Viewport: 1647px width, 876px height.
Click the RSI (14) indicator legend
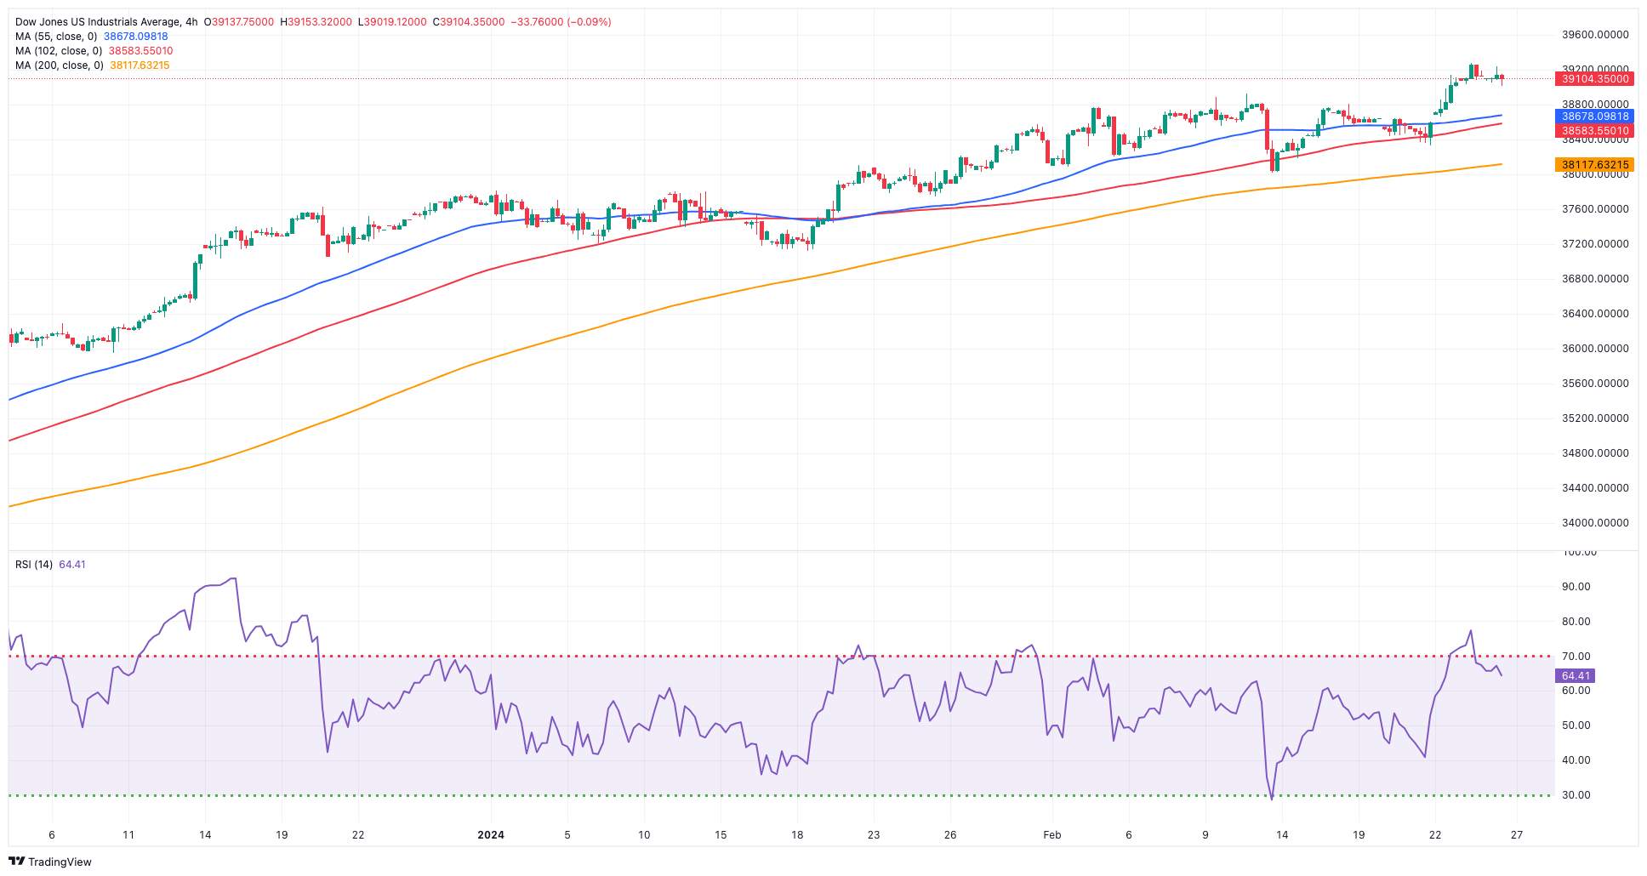(x=34, y=565)
